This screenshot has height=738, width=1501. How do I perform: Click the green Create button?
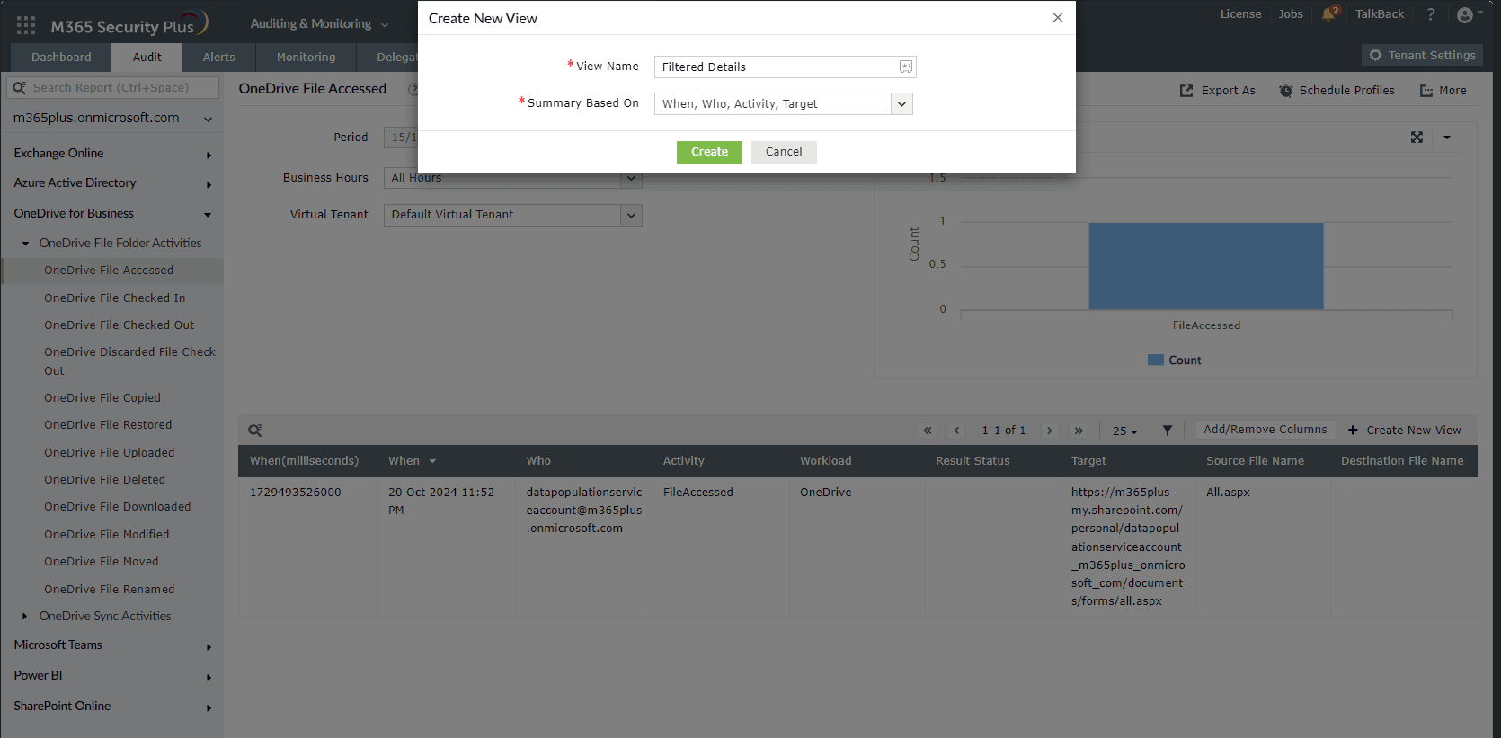tap(709, 152)
